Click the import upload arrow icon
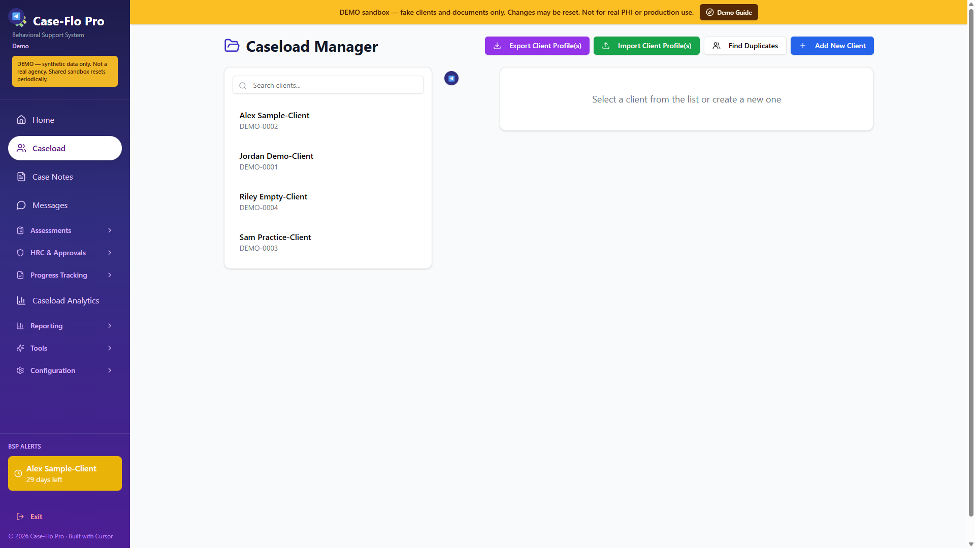Screen dimensions: 975x548 click(x=606, y=46)
